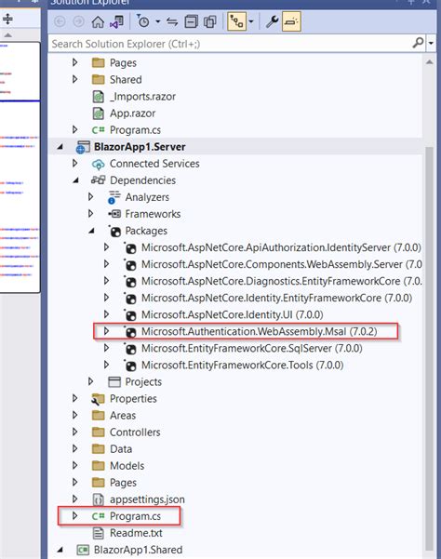Click the BlazorApp1.Server web project icon
This screenshot has height=559, width=441.
pyautogui.click(x=83, y=147)
